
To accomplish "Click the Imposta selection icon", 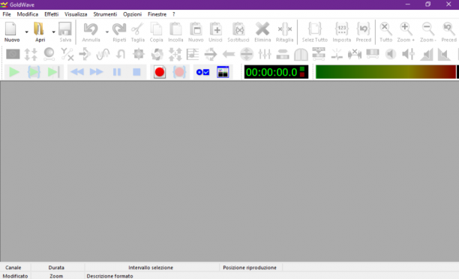I will click(x=341, y=32).
